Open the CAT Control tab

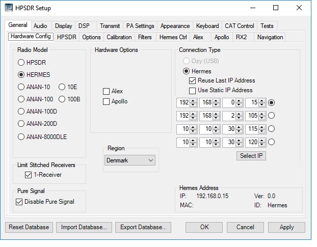(x=240, y=26)
